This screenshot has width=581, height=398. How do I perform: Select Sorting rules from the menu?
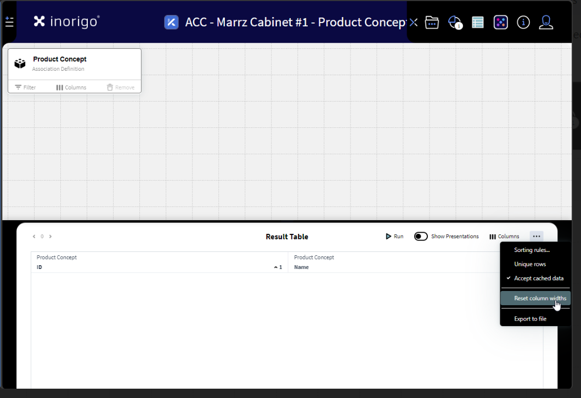pos(532,250)
